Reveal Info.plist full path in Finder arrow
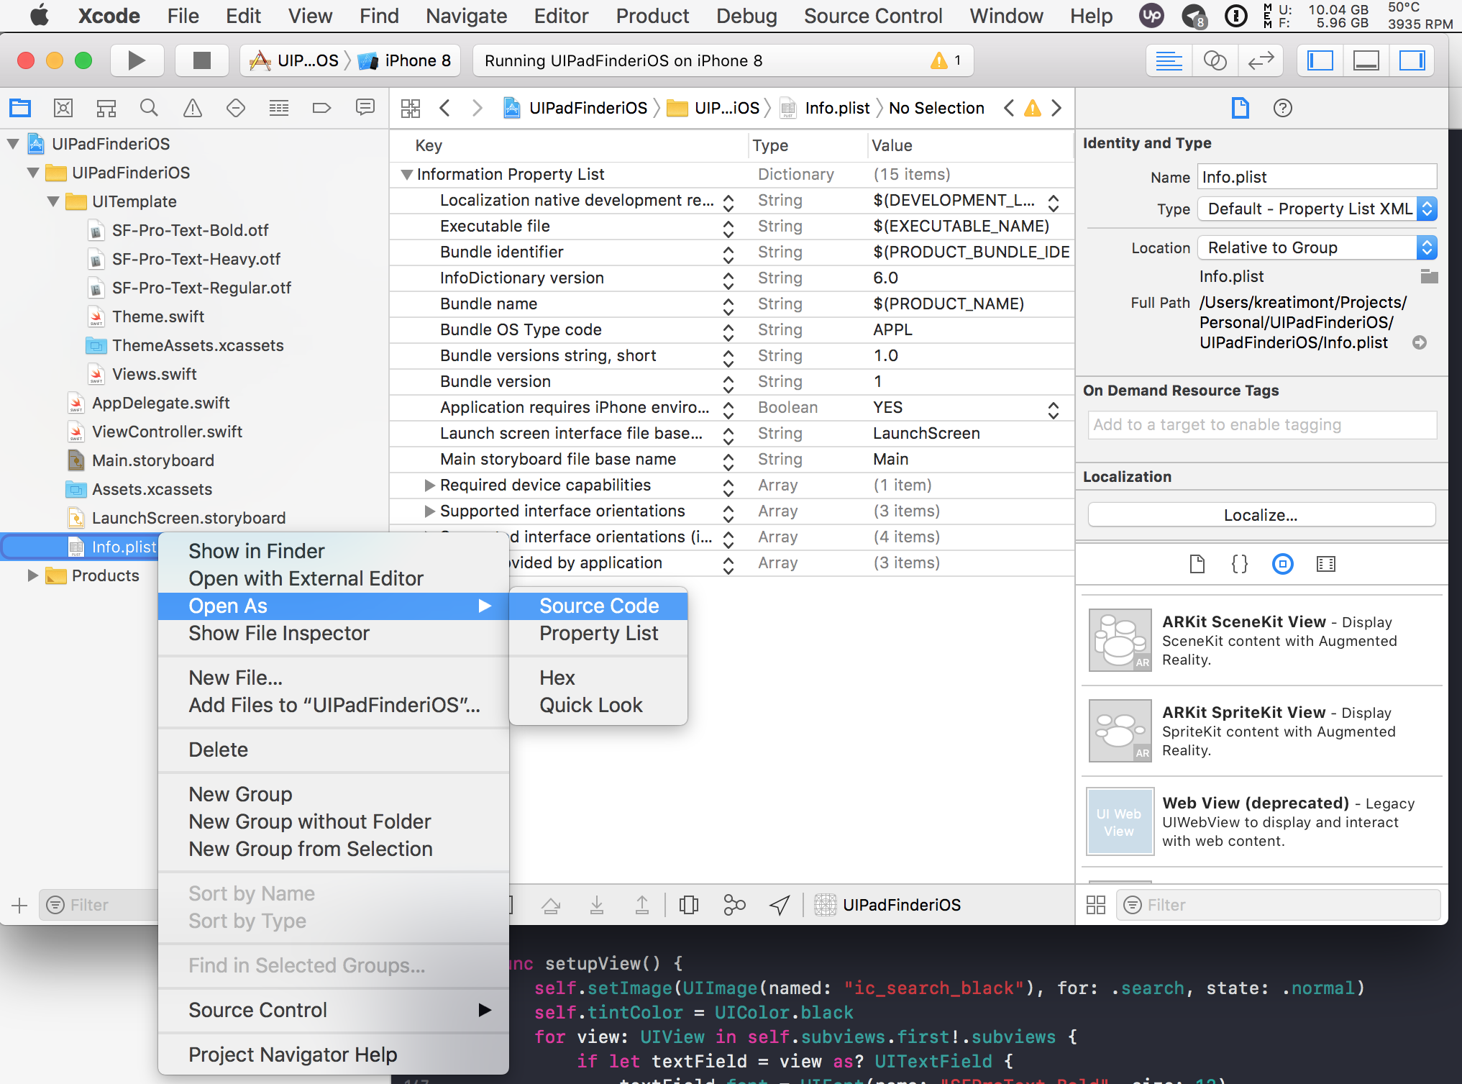Viewport: 1462px width, 1084px height. click(x=1420, y=343)
